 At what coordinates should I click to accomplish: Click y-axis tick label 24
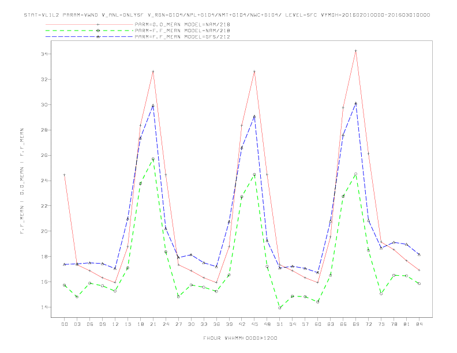pyautogui.click(x=44, y=181)
